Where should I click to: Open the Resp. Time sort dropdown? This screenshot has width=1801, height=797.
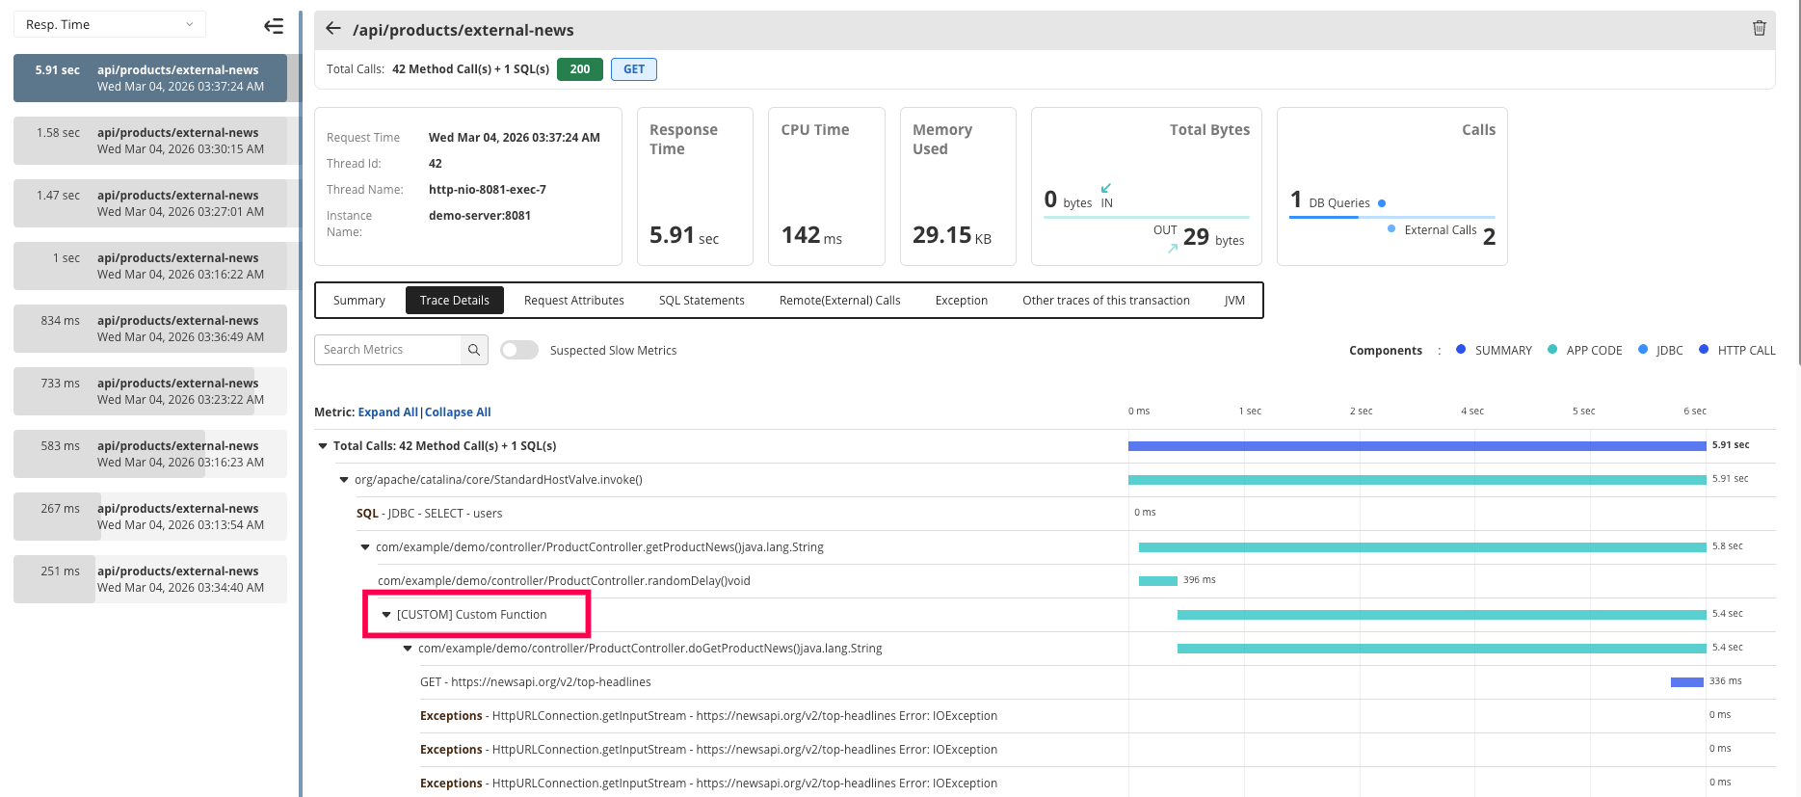(109, 25)
